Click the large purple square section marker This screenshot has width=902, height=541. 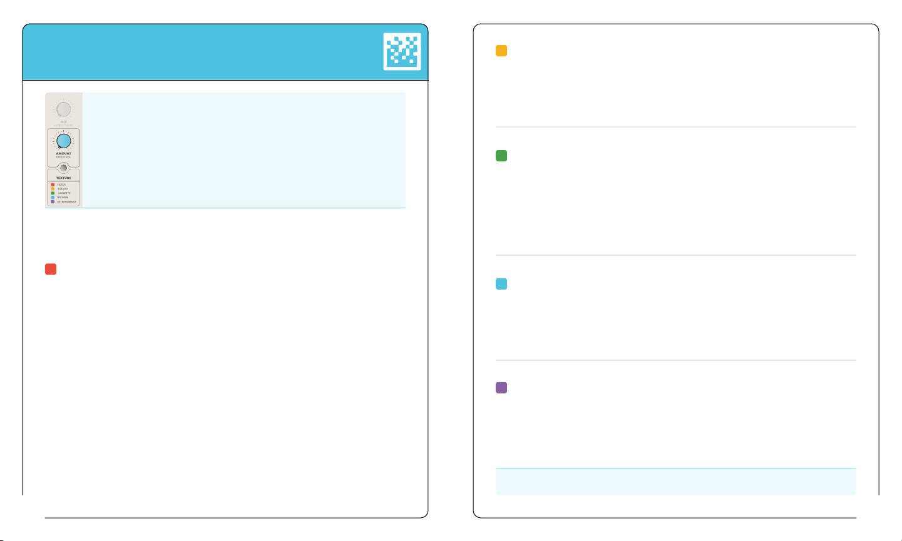click(501, 388)
